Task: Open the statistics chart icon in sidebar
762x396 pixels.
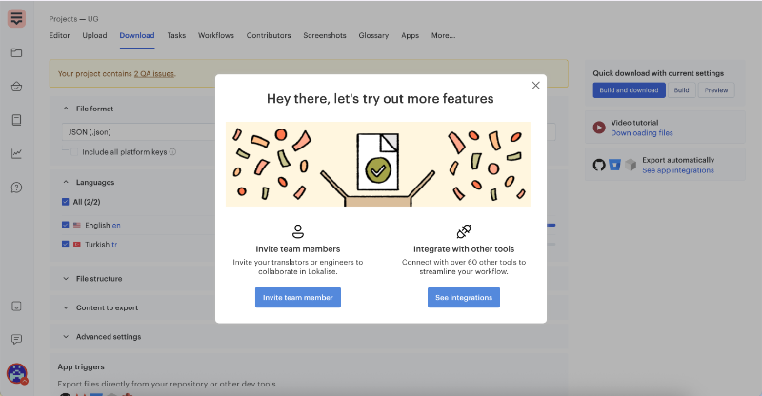Action: [x=16, y=153]
